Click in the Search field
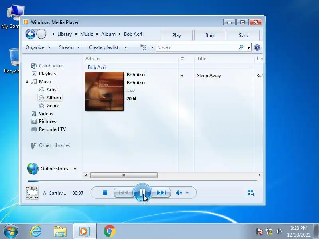319x239 pixels. [x=197, y=47]
